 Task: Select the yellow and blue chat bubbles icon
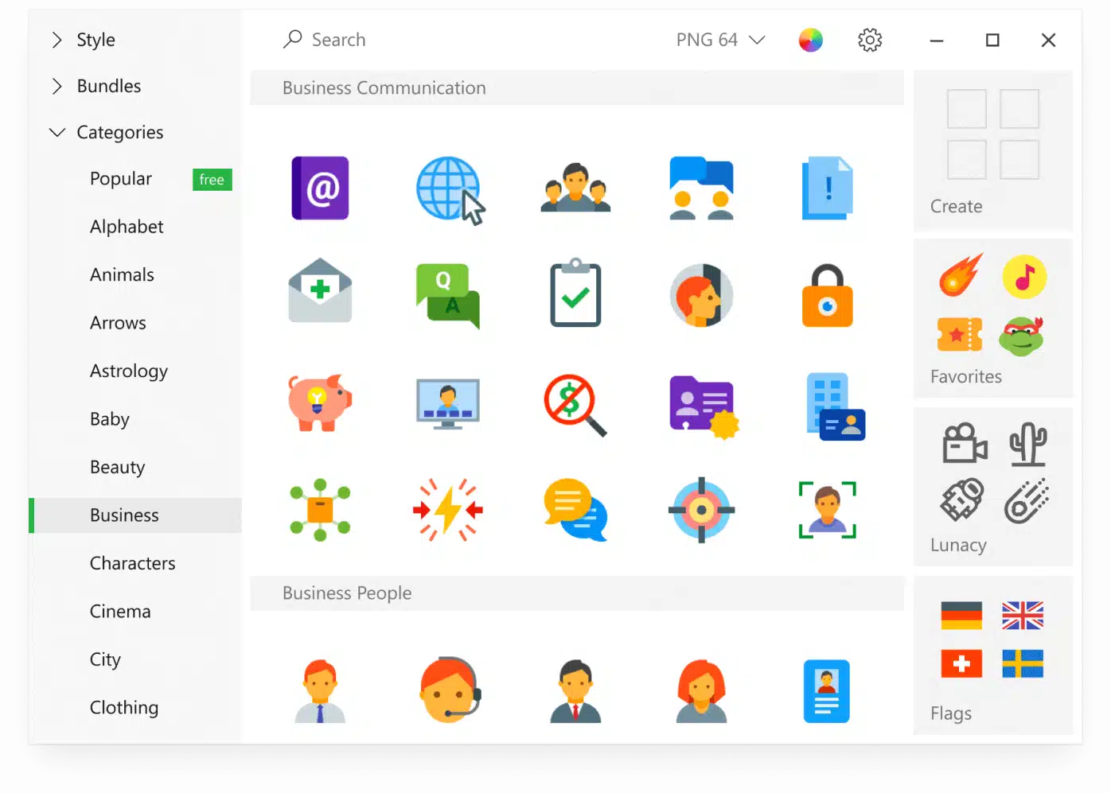(575, 511)
